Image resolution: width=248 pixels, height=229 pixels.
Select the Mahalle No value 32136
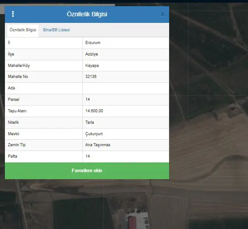91,77
